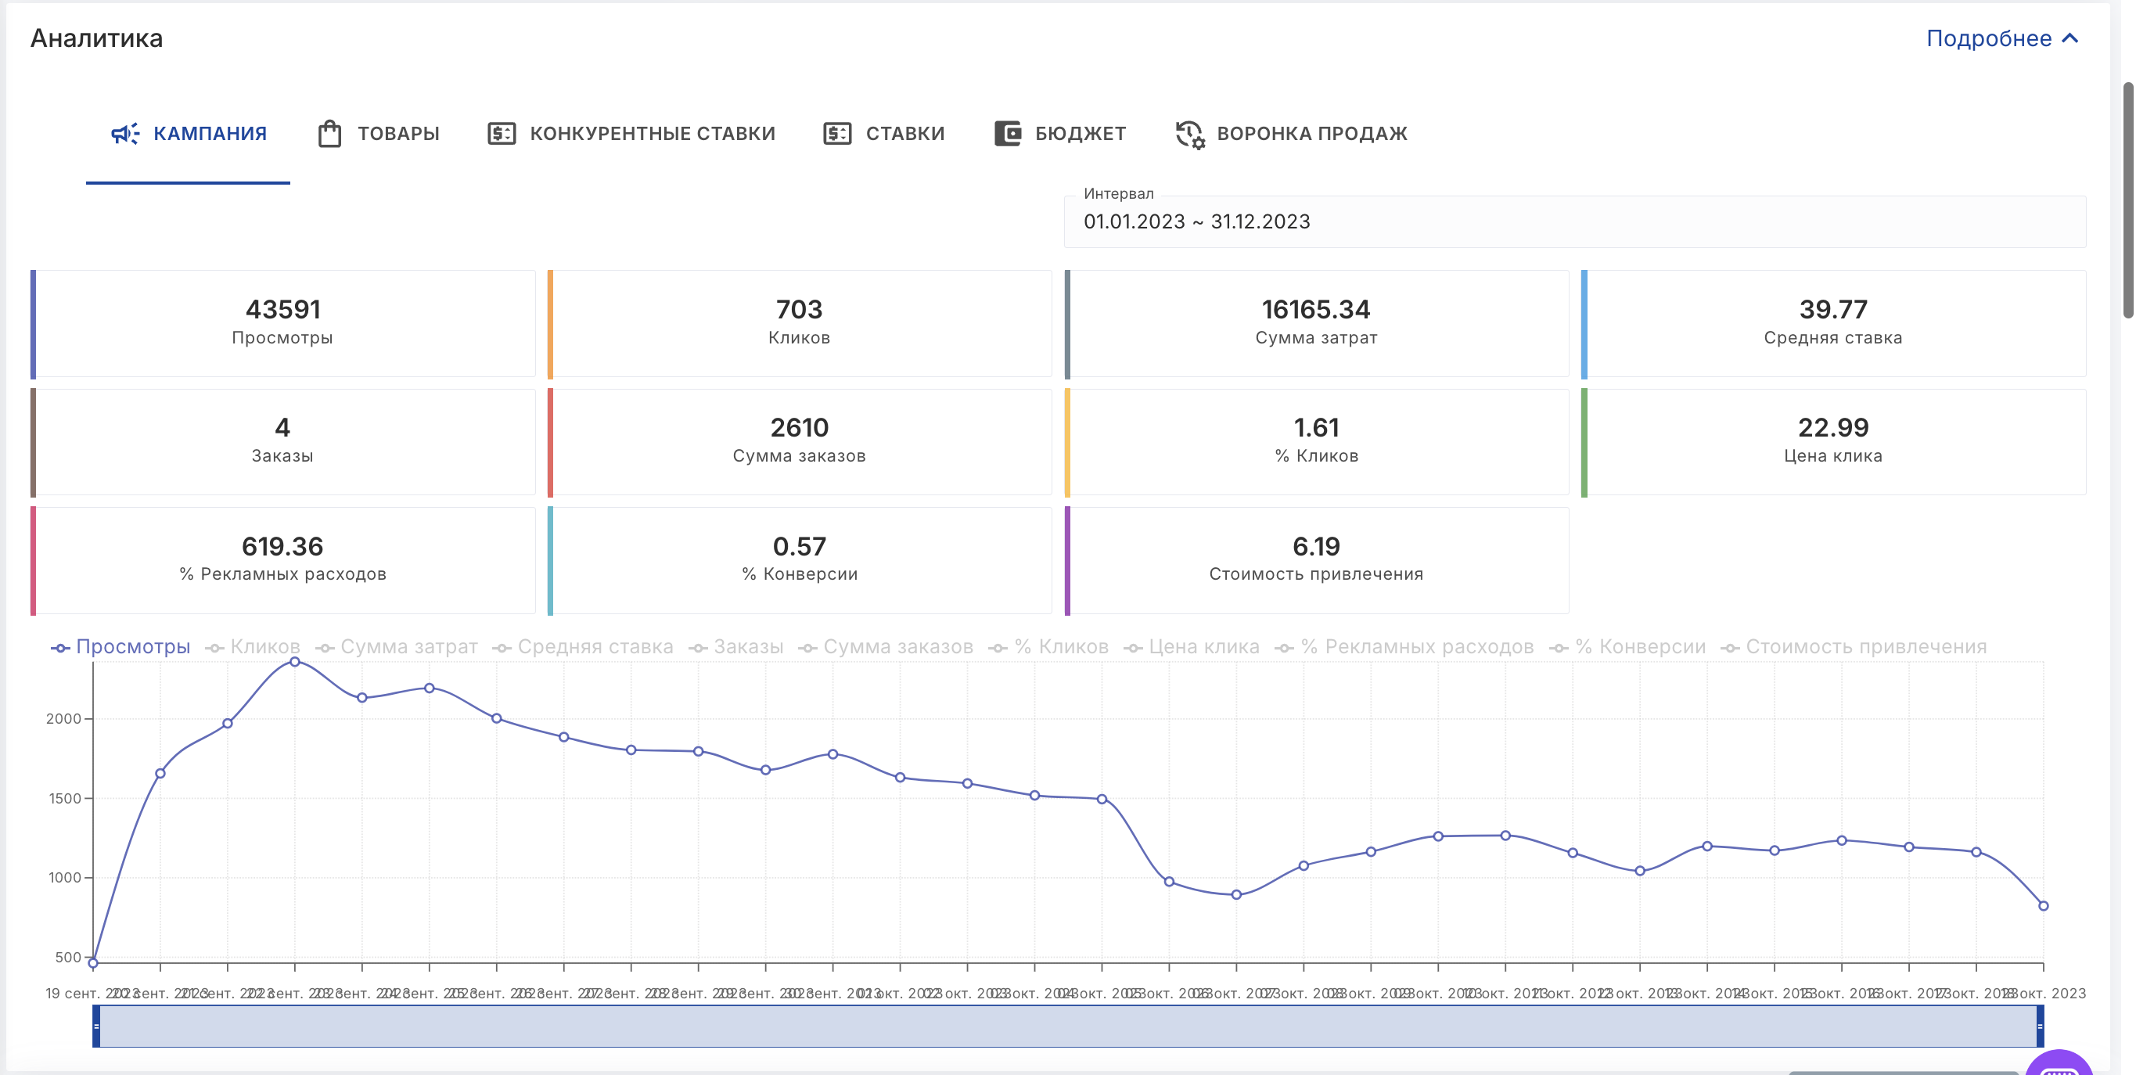Click the Воронка продаж history-gear icon
This screenshot has width=2136, height=1075.
(1189, 134)
